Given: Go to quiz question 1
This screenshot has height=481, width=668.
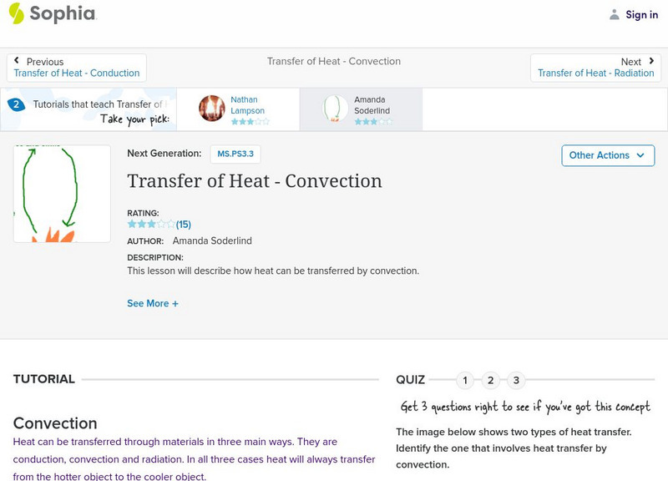Looking at the screenshot, I should (465, 381).
